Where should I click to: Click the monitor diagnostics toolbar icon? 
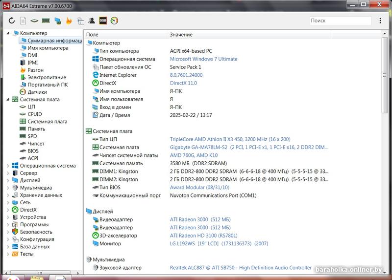pyautogui.click(x=58, y=21)
